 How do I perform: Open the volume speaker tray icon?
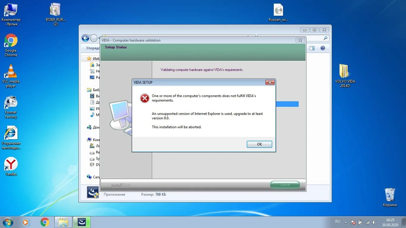tap(374, 222)
